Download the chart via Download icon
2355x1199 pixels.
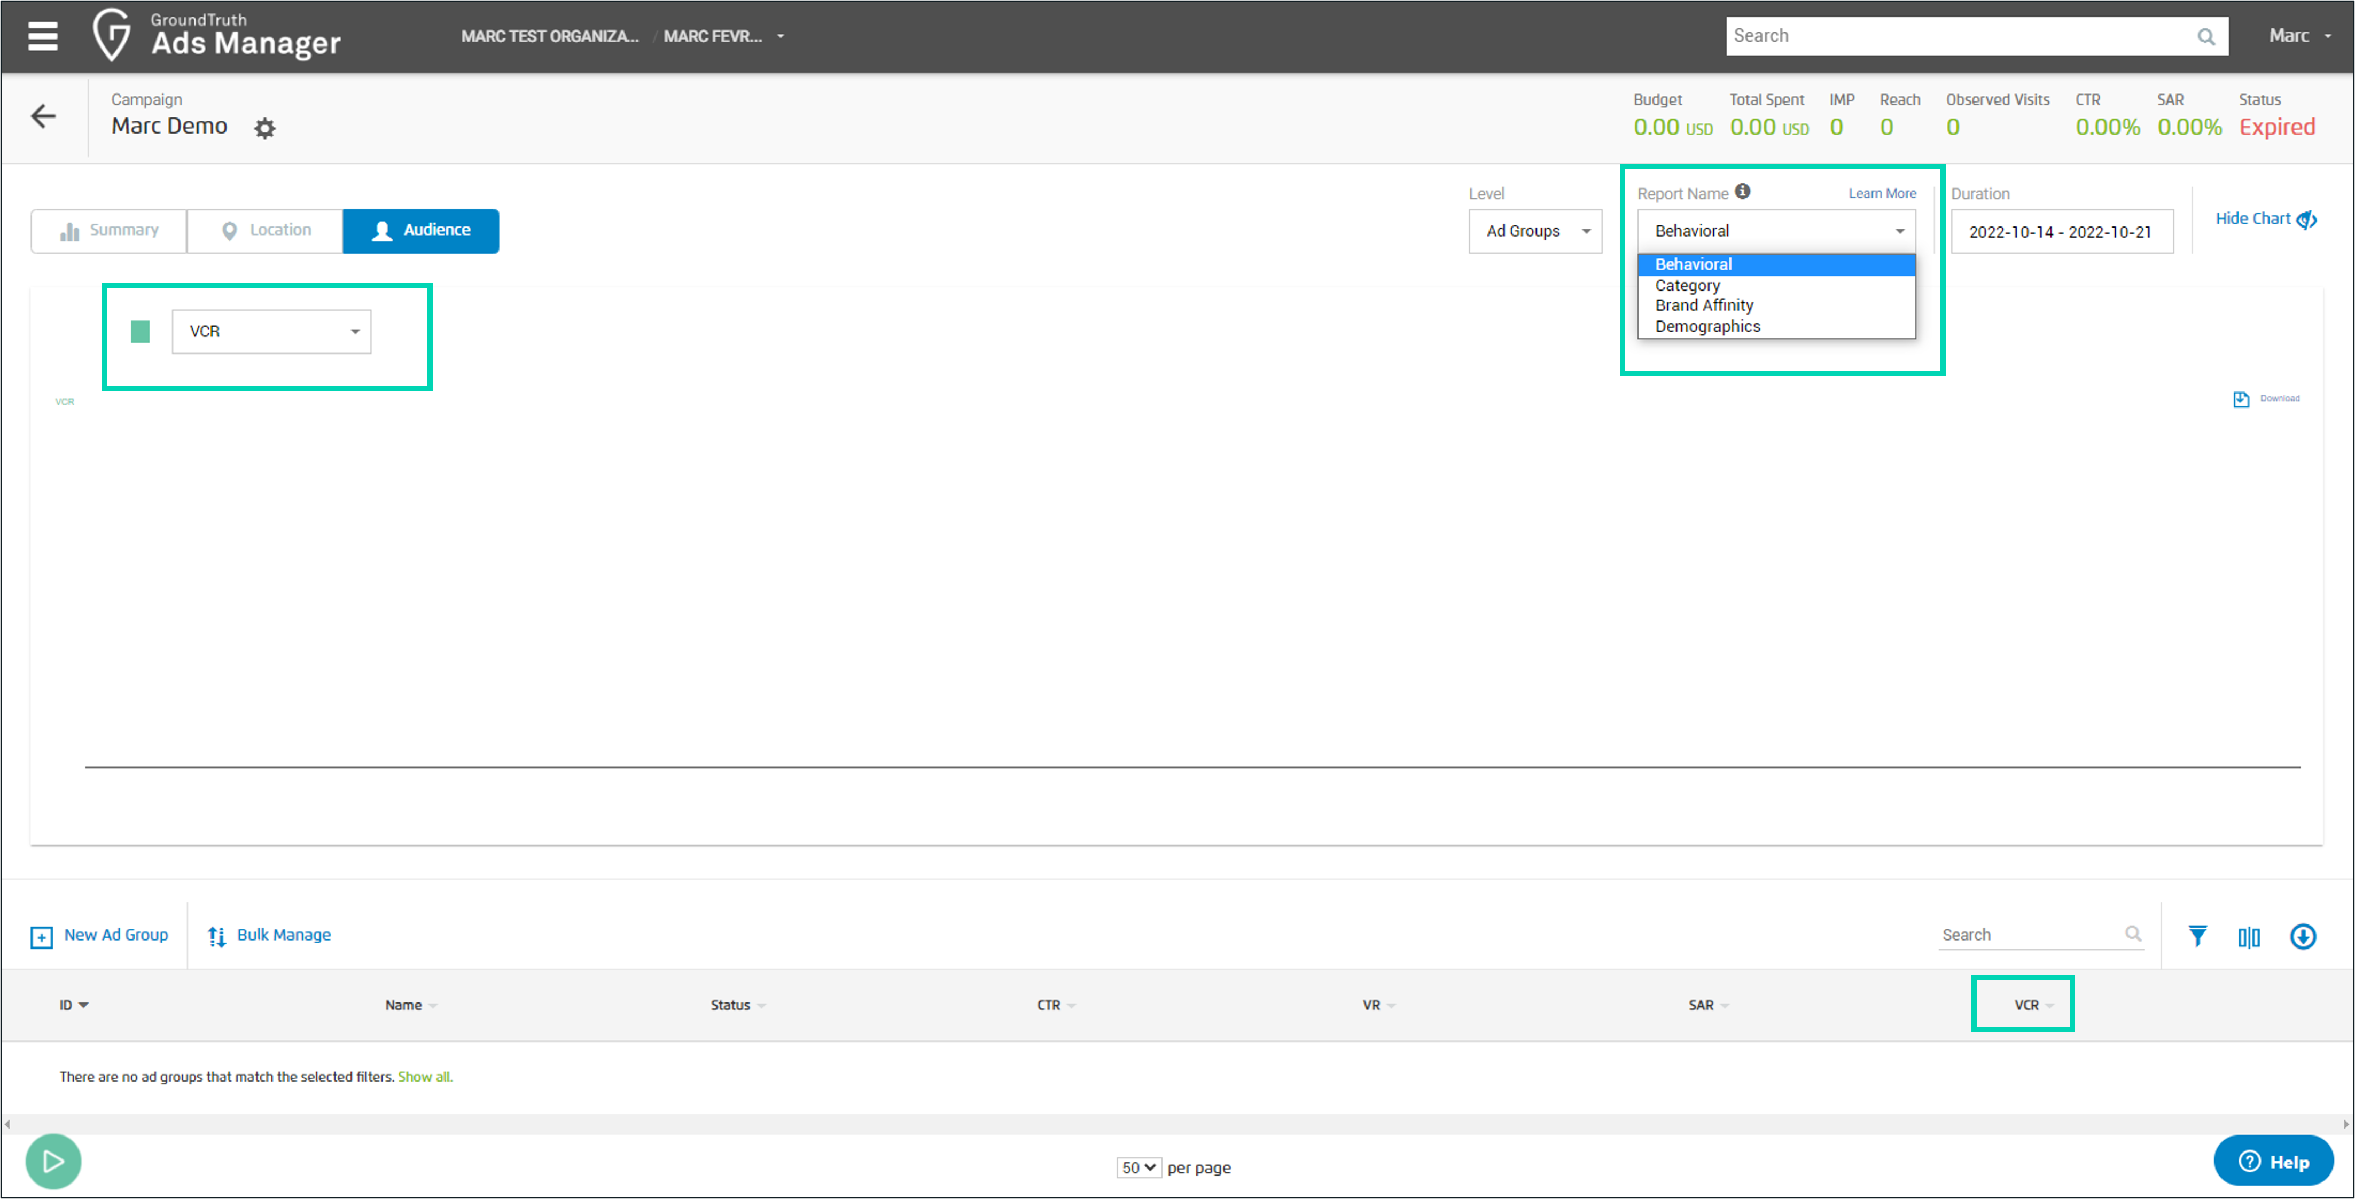tap(2266, 398)
